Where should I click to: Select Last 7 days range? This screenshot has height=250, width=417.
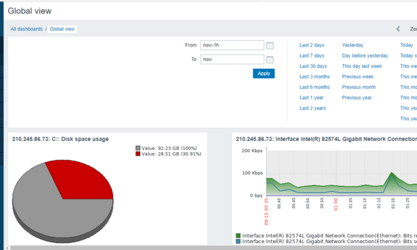pos(311,56)
